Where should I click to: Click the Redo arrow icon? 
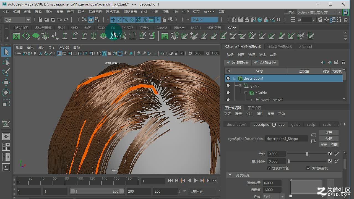pos(66,20)
